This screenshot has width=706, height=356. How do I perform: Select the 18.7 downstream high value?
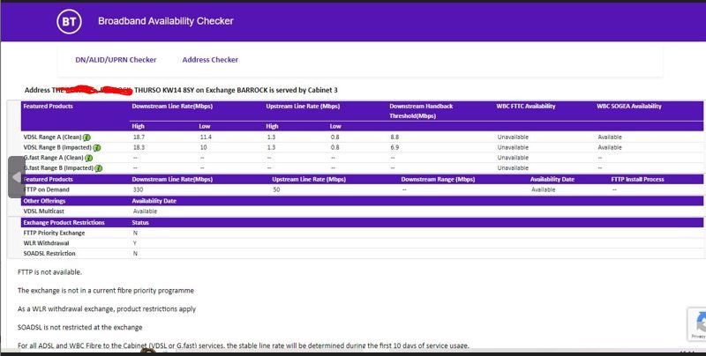point(139,137)
